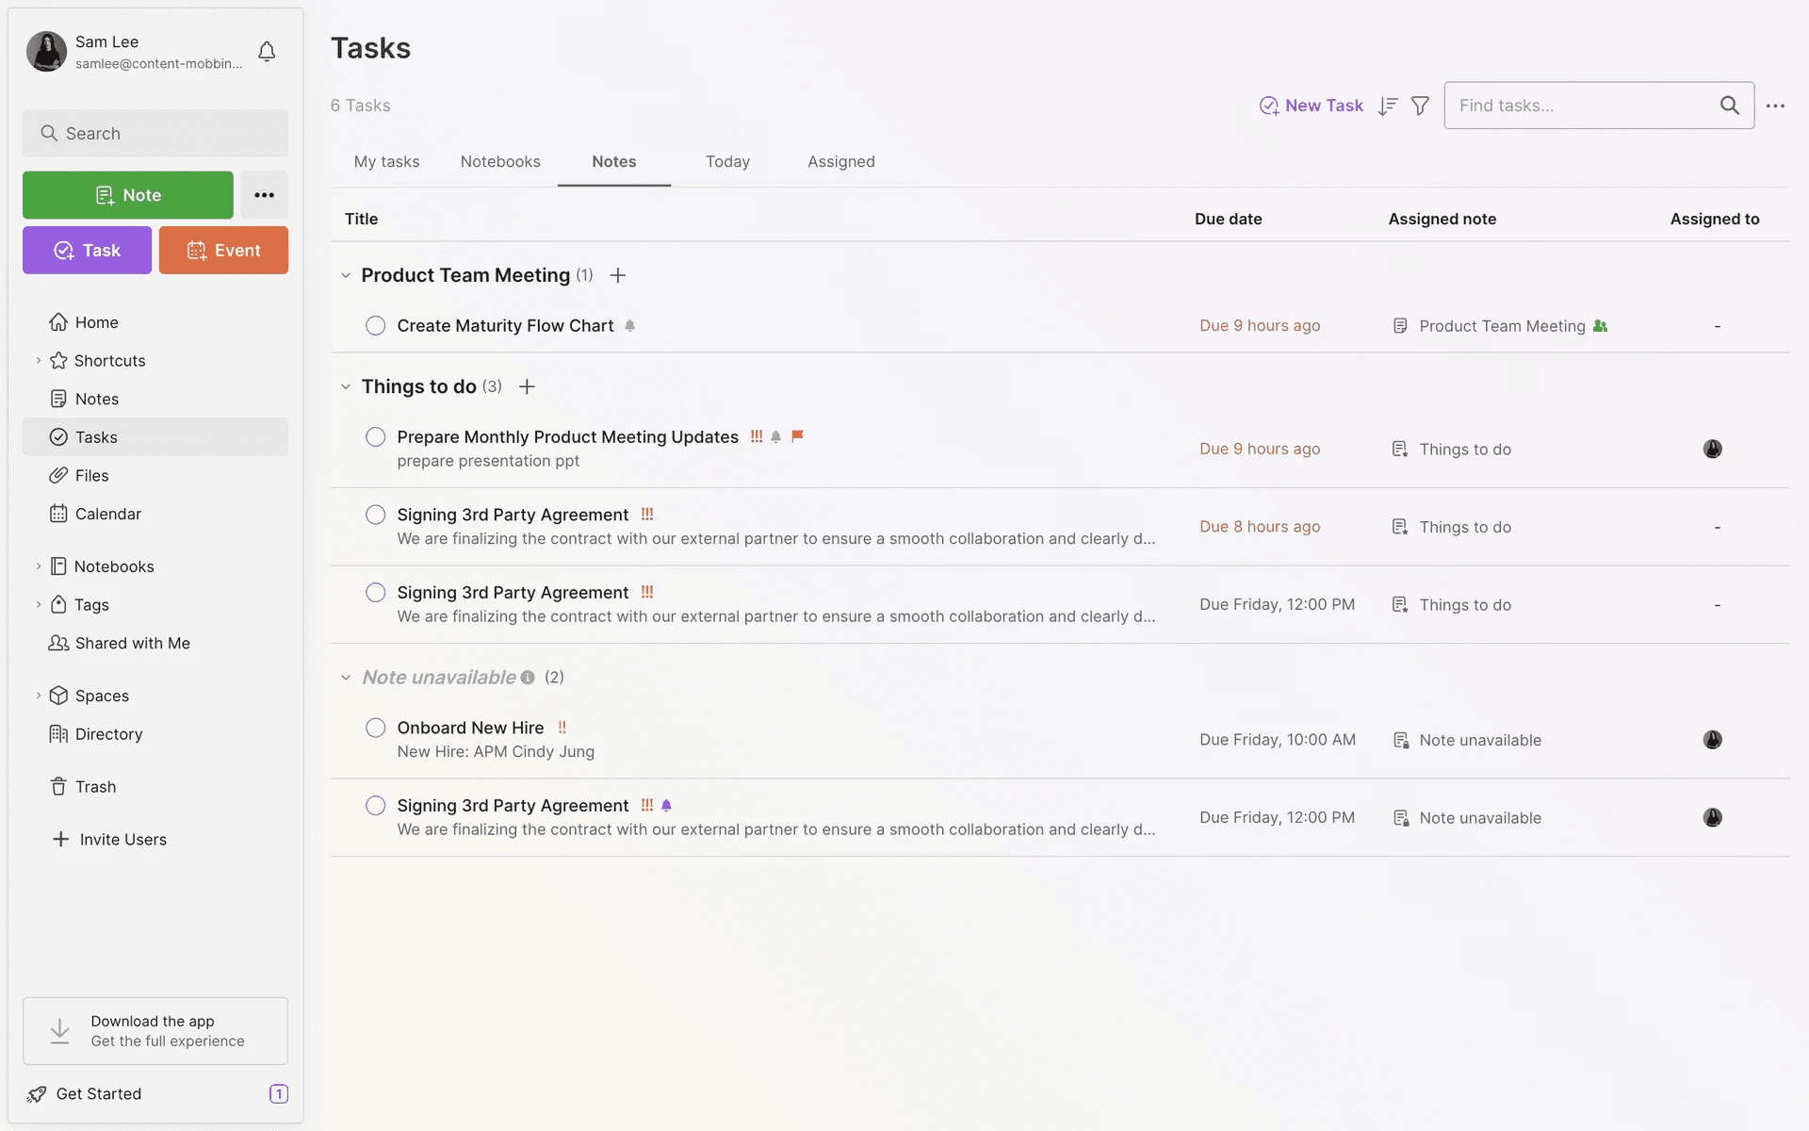Image resolution: width=1809 pixels, height=1131 pixels.
Task: Click the New Task button
Action: tap(1311, 106)
